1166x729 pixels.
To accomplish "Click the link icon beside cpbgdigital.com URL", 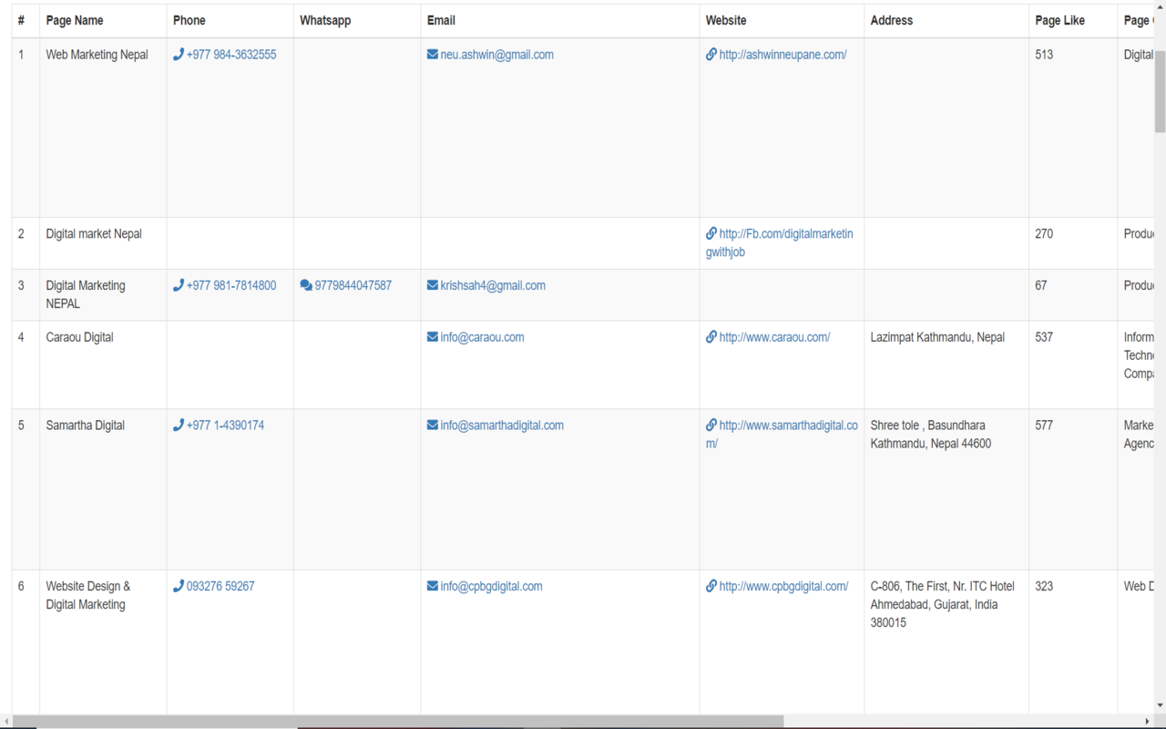I will 711,586.
